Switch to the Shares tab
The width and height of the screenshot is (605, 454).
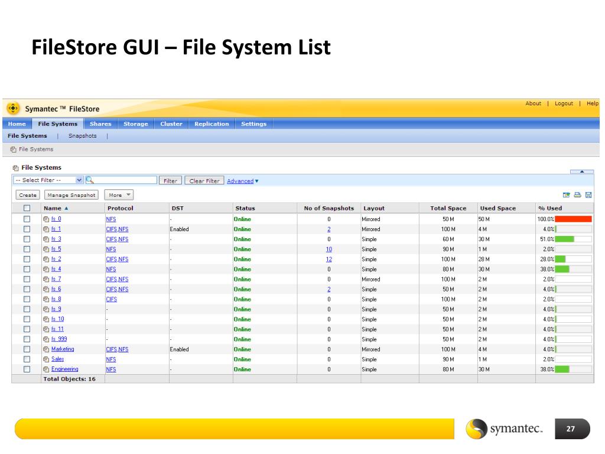pos(100,124)
